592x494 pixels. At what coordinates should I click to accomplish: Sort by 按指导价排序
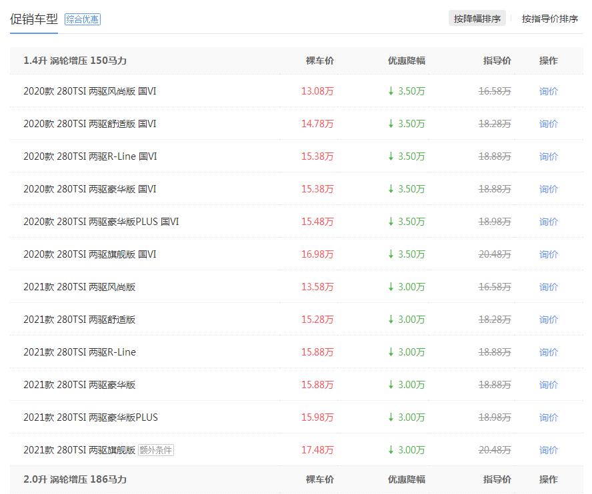(x=549, y=19)
